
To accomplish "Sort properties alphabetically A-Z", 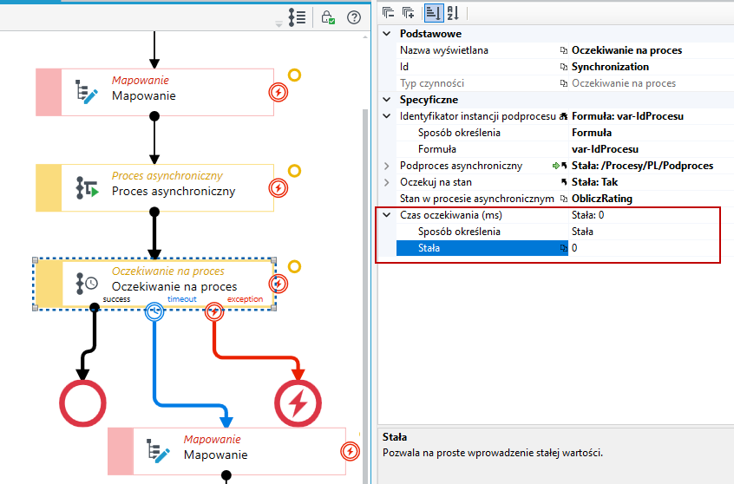I will coord(453,13).
